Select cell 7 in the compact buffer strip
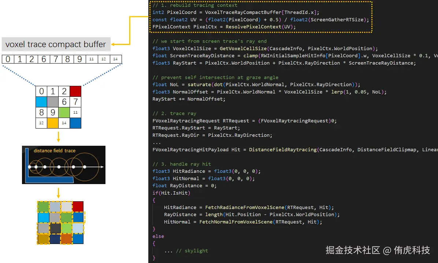Viewport: 438px width, 263px height. [x=56, y=59]
